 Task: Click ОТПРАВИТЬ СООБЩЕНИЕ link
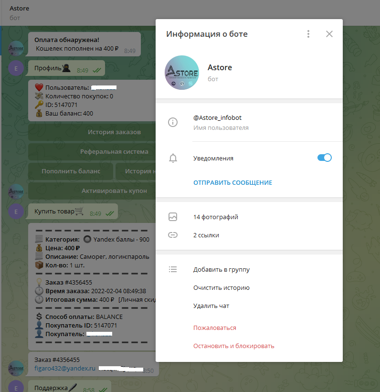tap(232, 183)
